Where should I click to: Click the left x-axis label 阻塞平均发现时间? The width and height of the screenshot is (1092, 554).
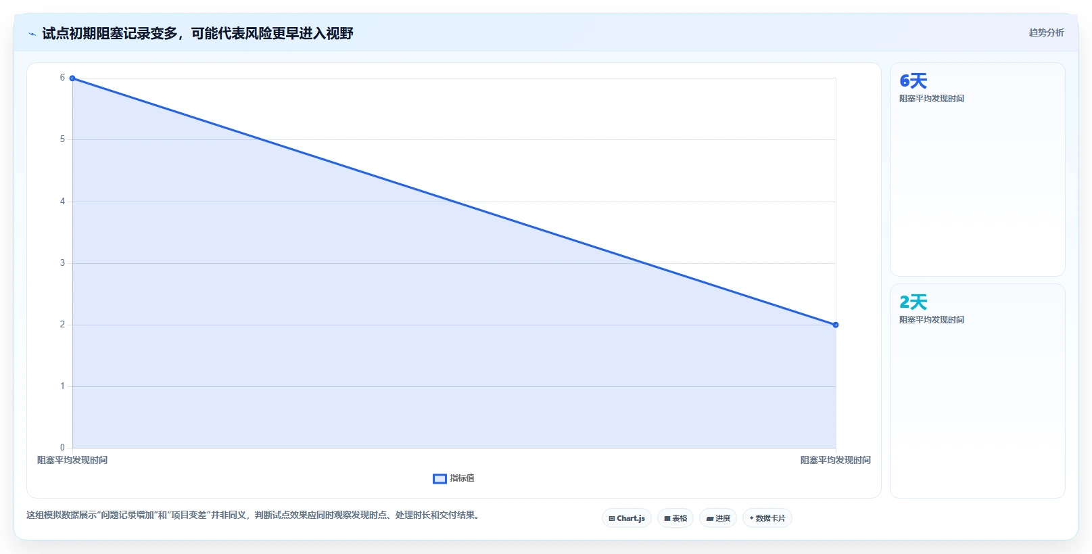(x=72, y=460)
